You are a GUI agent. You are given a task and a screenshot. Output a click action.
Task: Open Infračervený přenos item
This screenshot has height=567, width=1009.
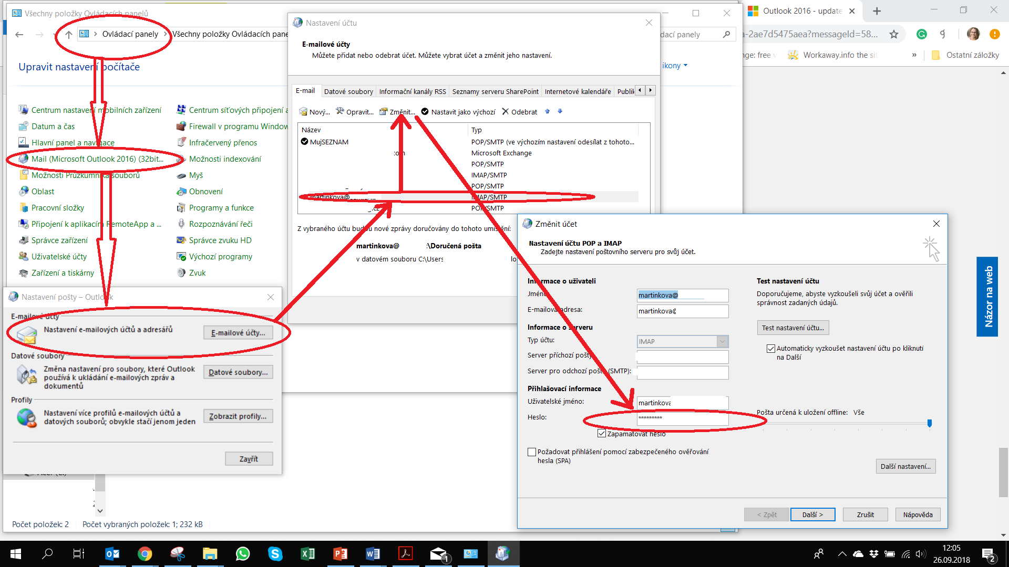[217, 142]
